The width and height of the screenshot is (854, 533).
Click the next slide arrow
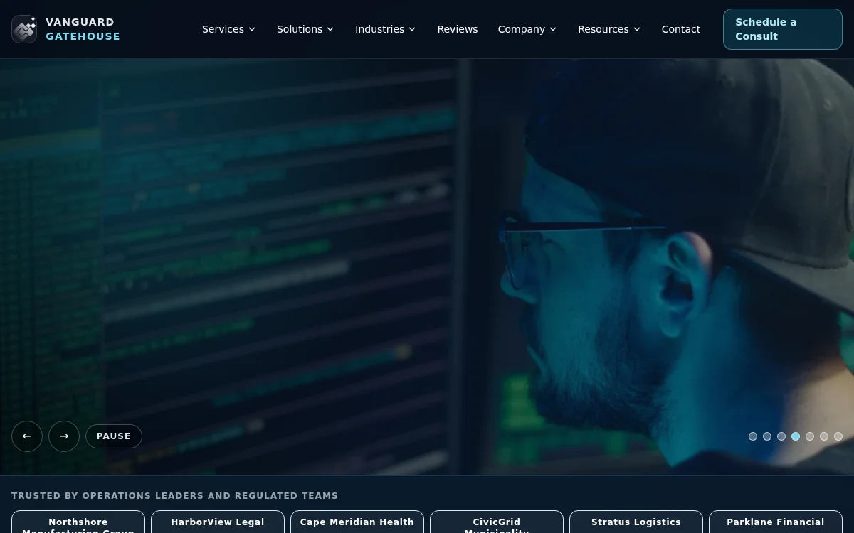click(64, 436)
